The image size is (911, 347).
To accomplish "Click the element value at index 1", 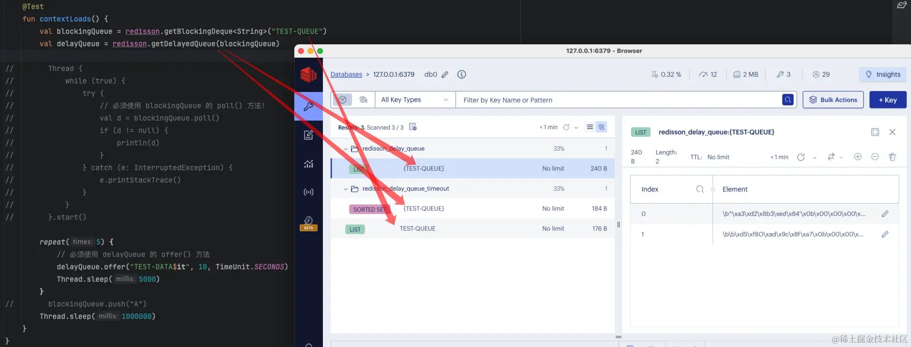I will [793, 234].
